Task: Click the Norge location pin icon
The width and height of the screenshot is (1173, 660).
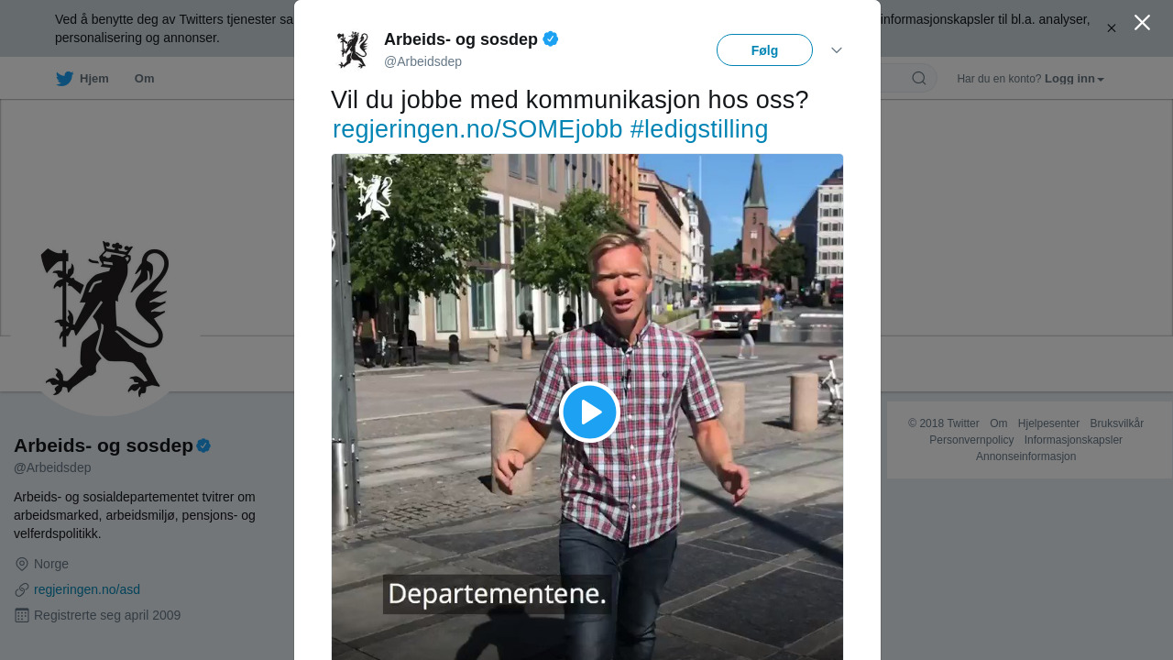Action: click(22, 564)
